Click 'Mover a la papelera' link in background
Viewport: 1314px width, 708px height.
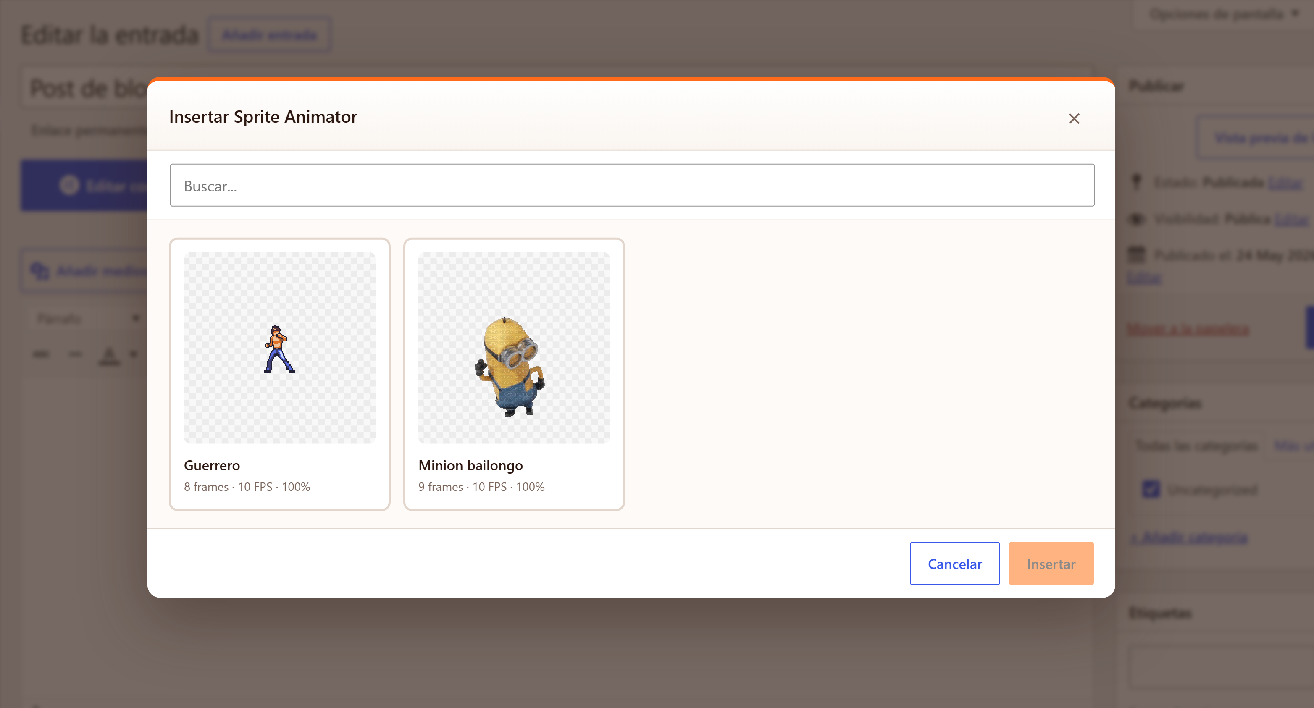(1188, 329)
